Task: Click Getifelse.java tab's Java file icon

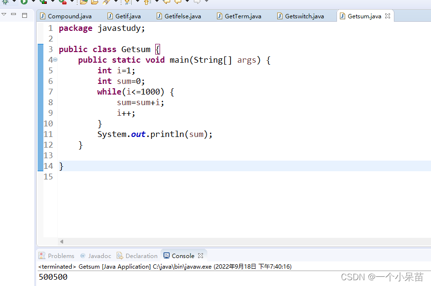Action: 159,16
